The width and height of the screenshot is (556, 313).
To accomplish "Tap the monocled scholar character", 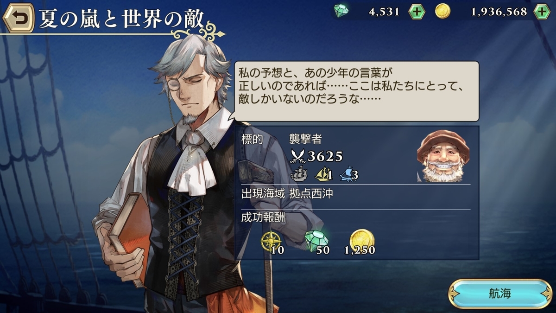I will point(178,176).
